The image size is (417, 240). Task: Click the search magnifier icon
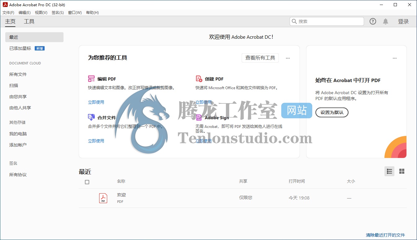click(294, 21)
